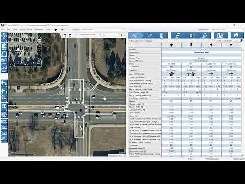245x184 pixels.
Task: Open the search filter dropdown arrow
Action: pyautogui.click(x=237, y=40)
